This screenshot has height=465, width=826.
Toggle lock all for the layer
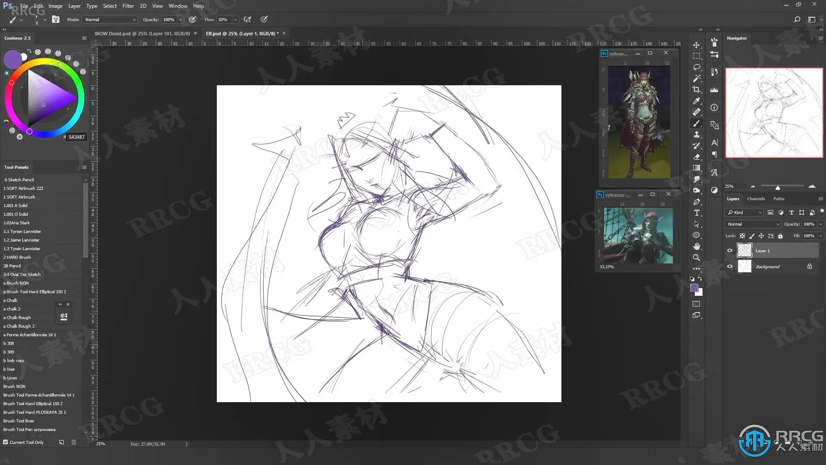click(780, 236)
